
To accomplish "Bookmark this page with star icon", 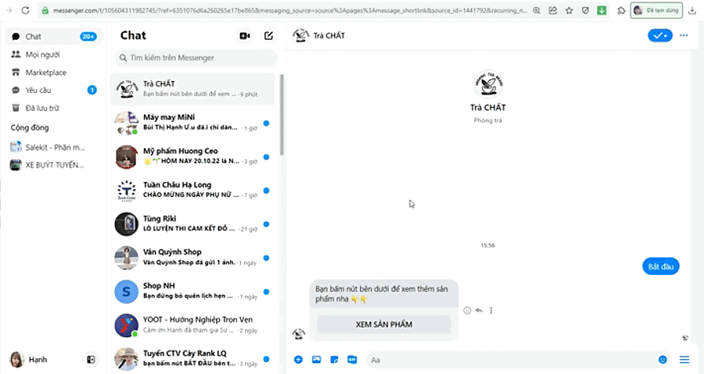I will pos(569,10).
